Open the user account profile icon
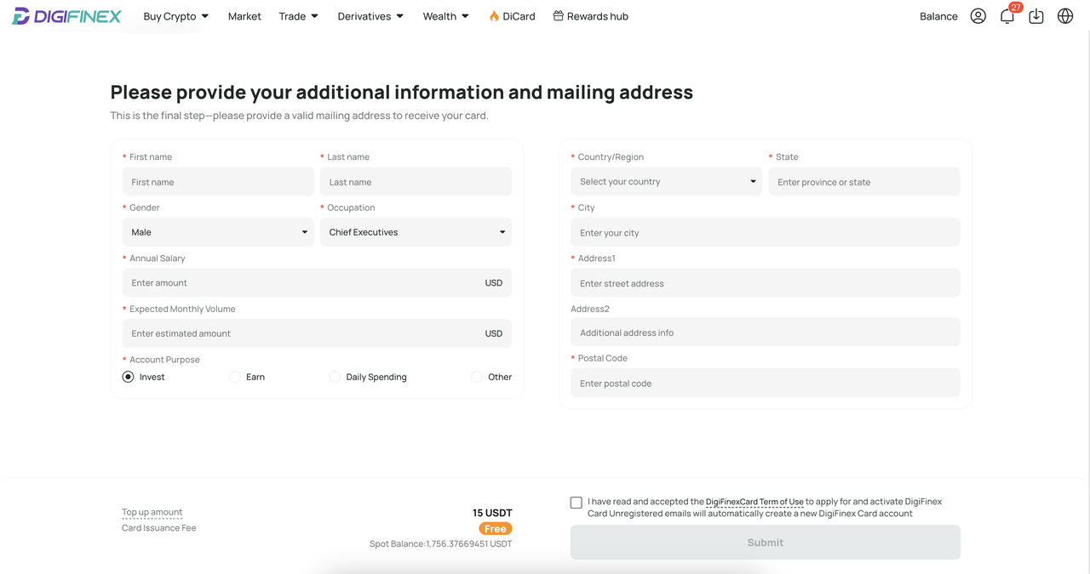1090x574 pixels. pyautogui.click(x=978, y=16)
